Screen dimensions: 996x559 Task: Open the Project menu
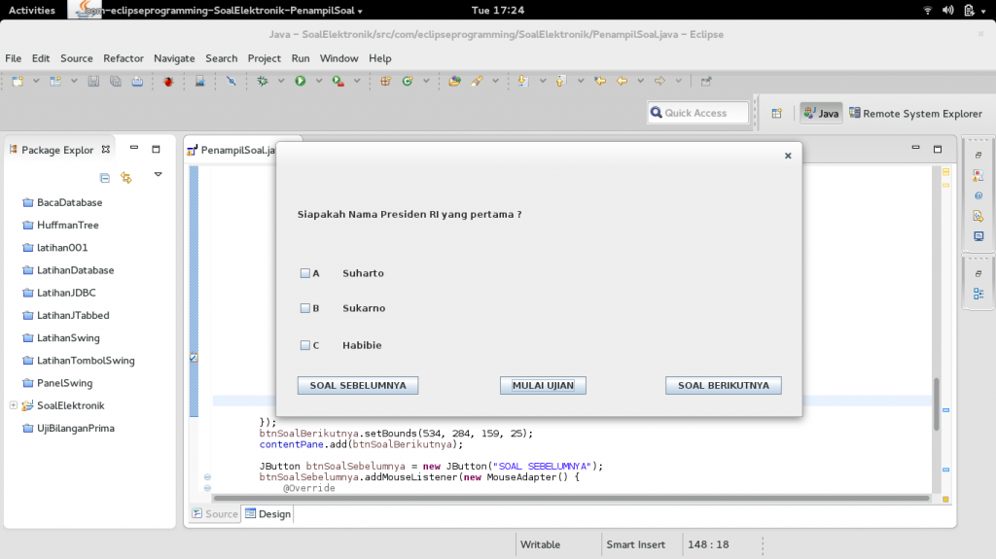tap(265, 57)
